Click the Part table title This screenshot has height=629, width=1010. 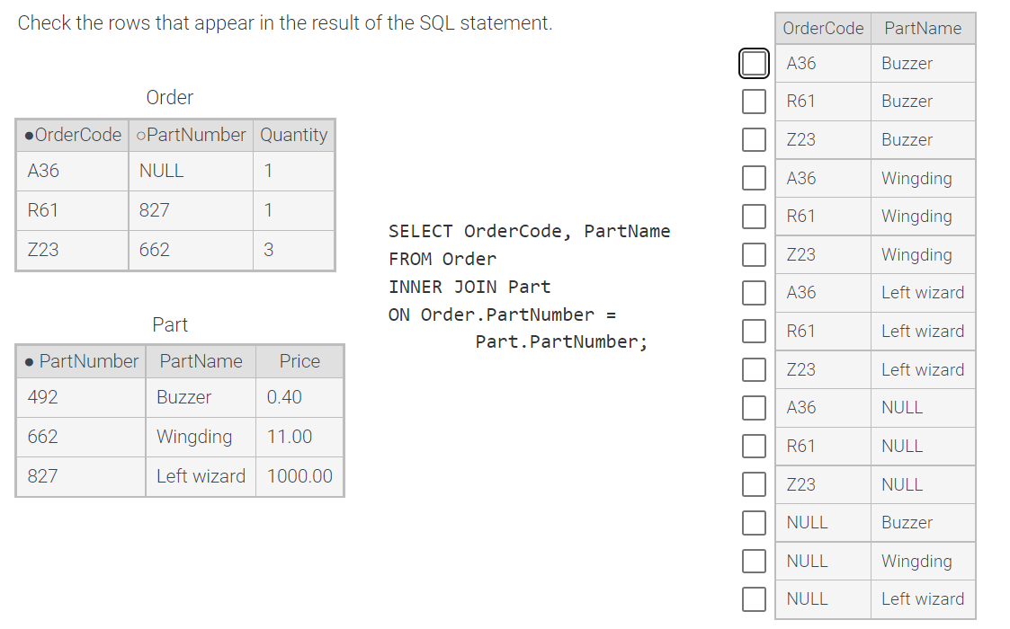[169, 324]
